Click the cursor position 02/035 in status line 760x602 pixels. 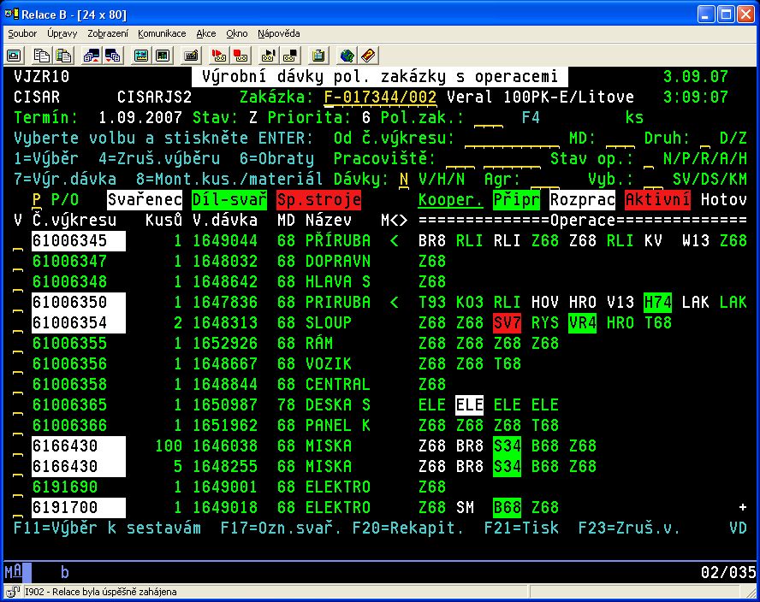[728, 573]
